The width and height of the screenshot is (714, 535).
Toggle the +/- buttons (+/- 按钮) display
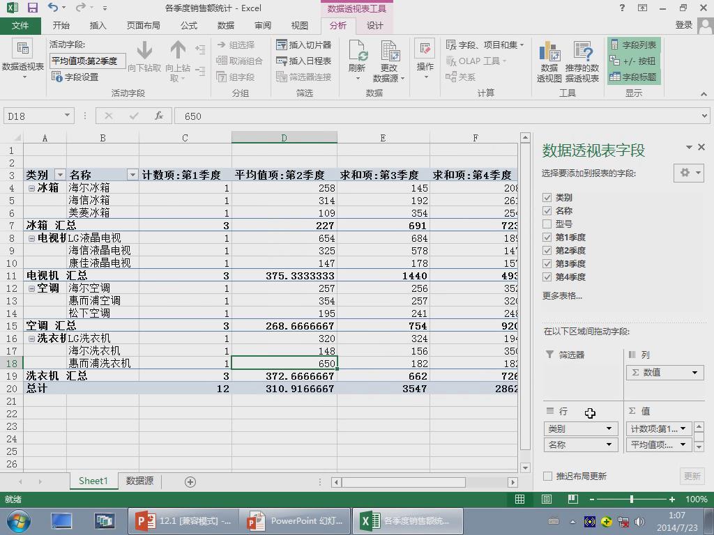[634, 61]
